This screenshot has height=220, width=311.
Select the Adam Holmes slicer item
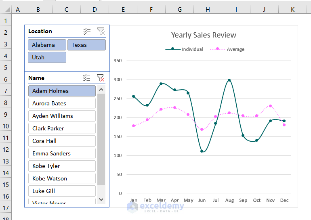(62, 91)
